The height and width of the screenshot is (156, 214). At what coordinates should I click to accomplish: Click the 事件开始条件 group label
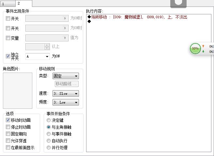(x=58, y=114)
